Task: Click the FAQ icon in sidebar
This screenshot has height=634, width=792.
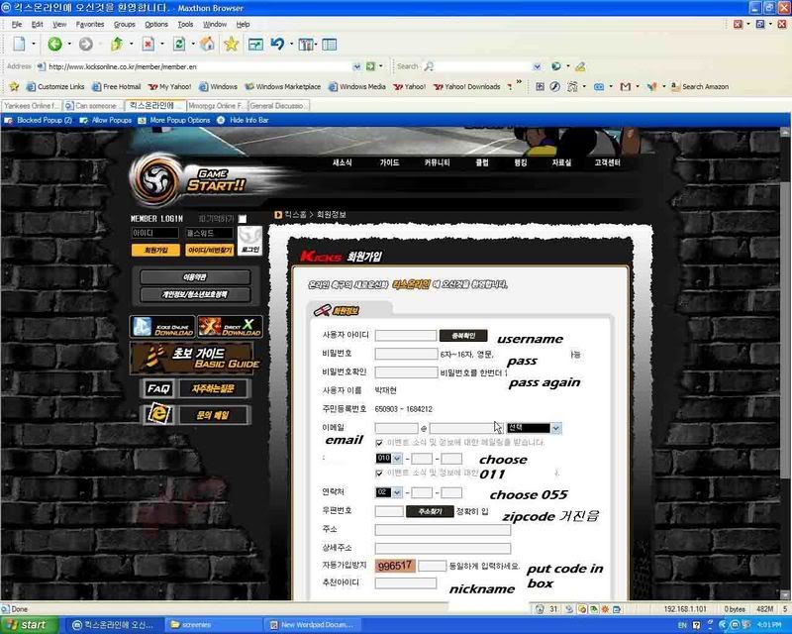Action: (159, 389)
